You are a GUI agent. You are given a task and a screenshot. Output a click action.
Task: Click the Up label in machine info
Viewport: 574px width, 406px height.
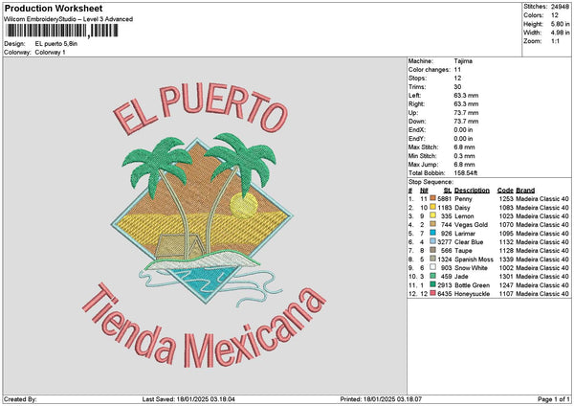(x=413, y=112)
